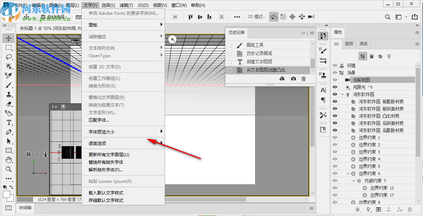Viewport: 423px width, 216px height.
Task: Select the Lasso tool
Action: point(8,57)
